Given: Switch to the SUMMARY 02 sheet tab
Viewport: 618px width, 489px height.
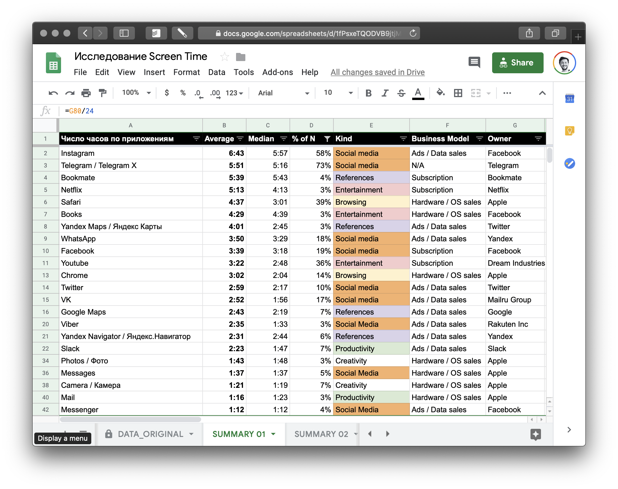Looking at the screenshot, I should [321, 434].
